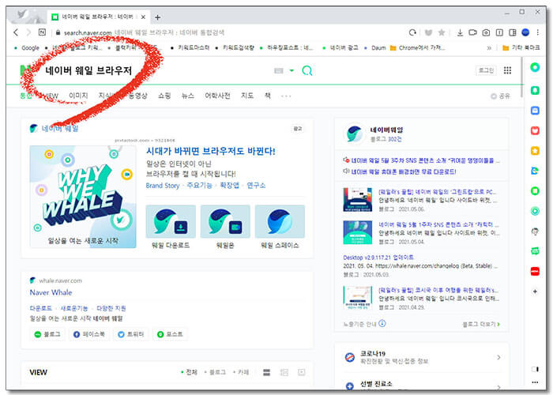Click the green search magnifier icon
The height and width of the screenshot is (395, 553).
(x=307, y=71)
